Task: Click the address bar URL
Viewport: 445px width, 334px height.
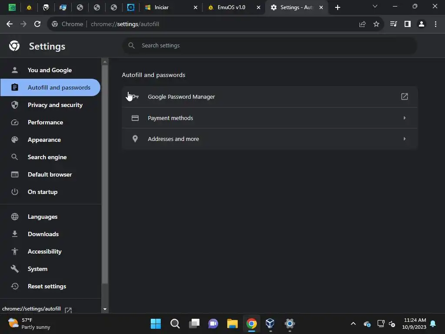Action: 125,24
